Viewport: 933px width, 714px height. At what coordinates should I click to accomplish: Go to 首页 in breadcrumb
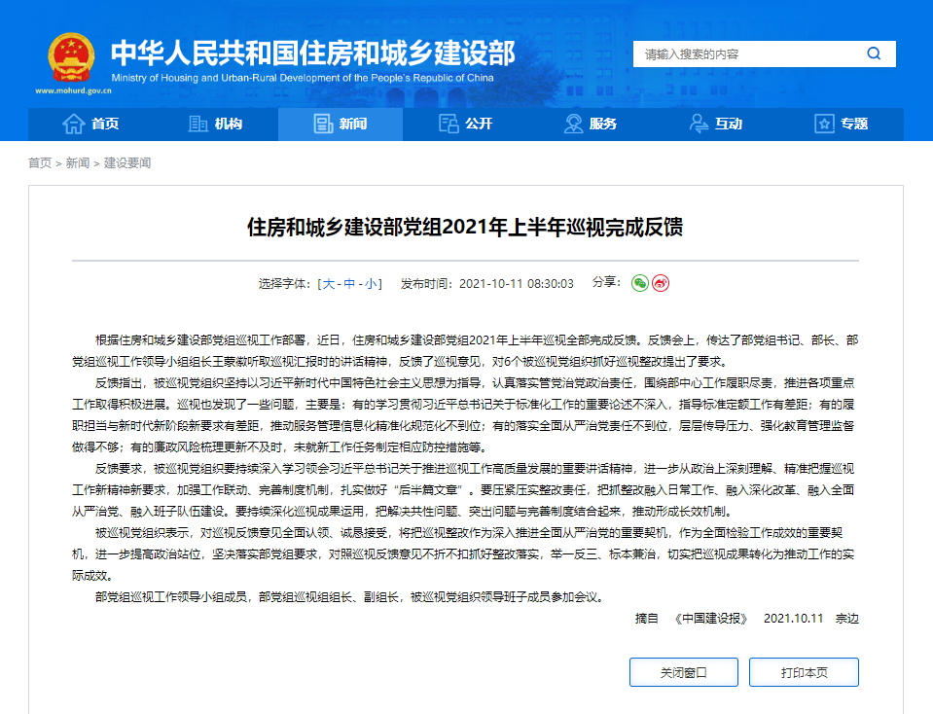tap(40, 163)
